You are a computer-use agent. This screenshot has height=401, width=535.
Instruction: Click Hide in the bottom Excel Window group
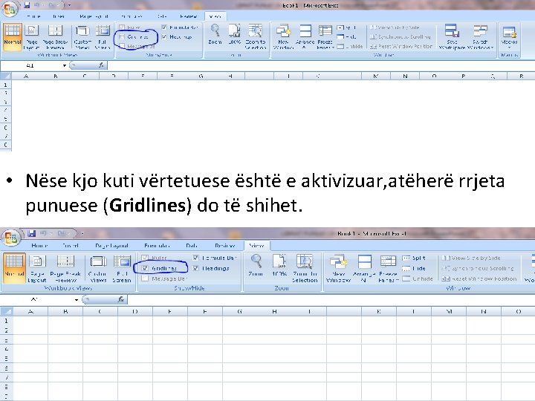pos(414,268)
